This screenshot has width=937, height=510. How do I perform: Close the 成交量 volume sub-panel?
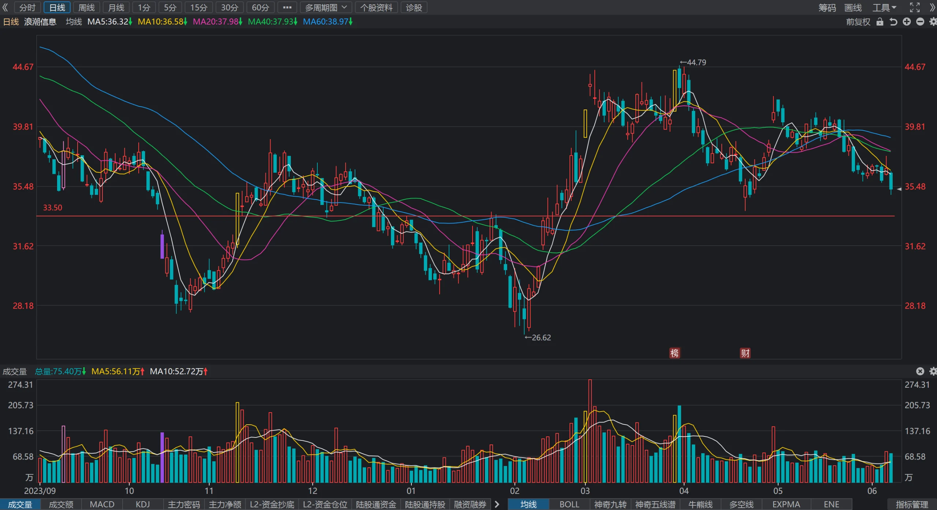point(920,371)
